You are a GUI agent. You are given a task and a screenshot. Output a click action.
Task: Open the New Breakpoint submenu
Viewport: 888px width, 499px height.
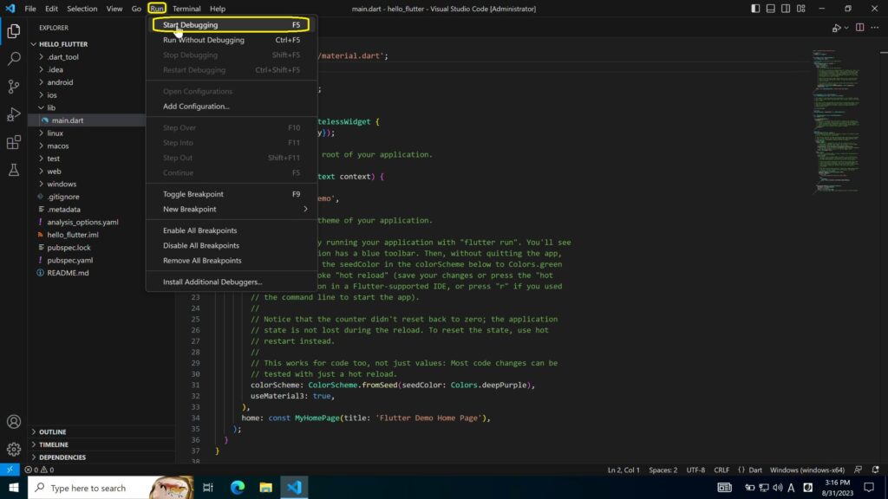[x=232, y=210]
